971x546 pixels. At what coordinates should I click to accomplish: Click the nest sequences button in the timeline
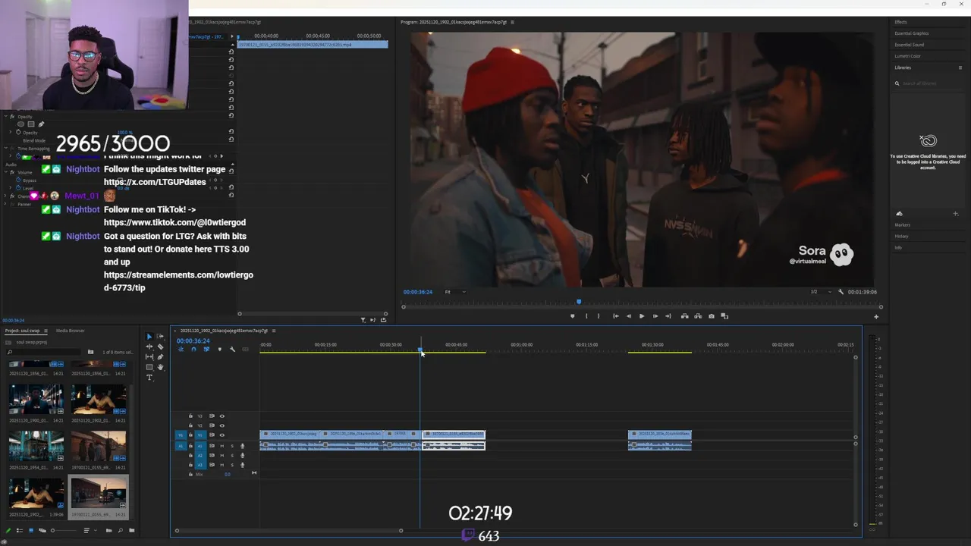tap(181, 349)
